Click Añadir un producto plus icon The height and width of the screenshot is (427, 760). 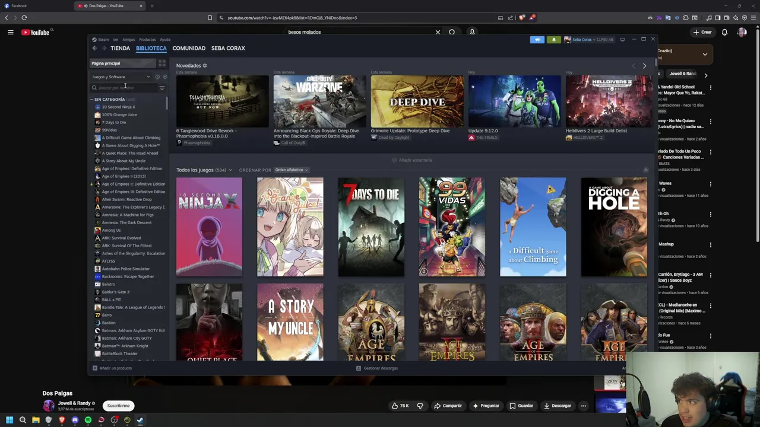tap(94, 368)
